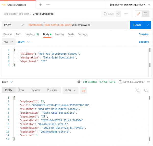Switch to the Pre-req. tab
Screen dimensions: 153x146
click(x=60, y=34)
